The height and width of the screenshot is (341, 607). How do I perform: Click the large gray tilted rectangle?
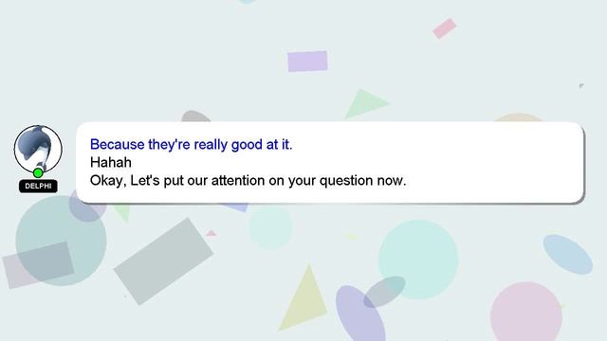[x=163, y=261]
